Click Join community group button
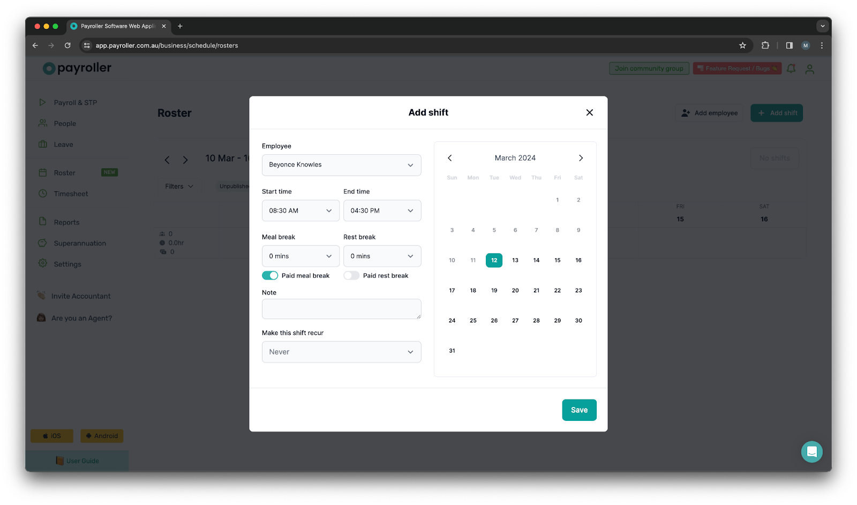 [x=649, y=69]
